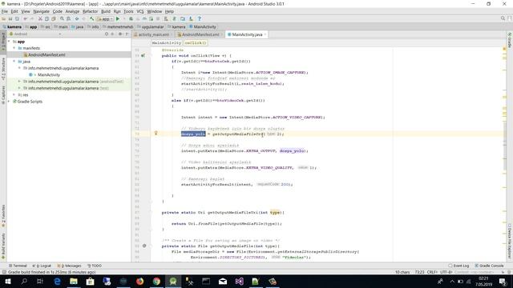Toggle the Messages tool window
Screen dimensions: 513x288
click(69, 266)
